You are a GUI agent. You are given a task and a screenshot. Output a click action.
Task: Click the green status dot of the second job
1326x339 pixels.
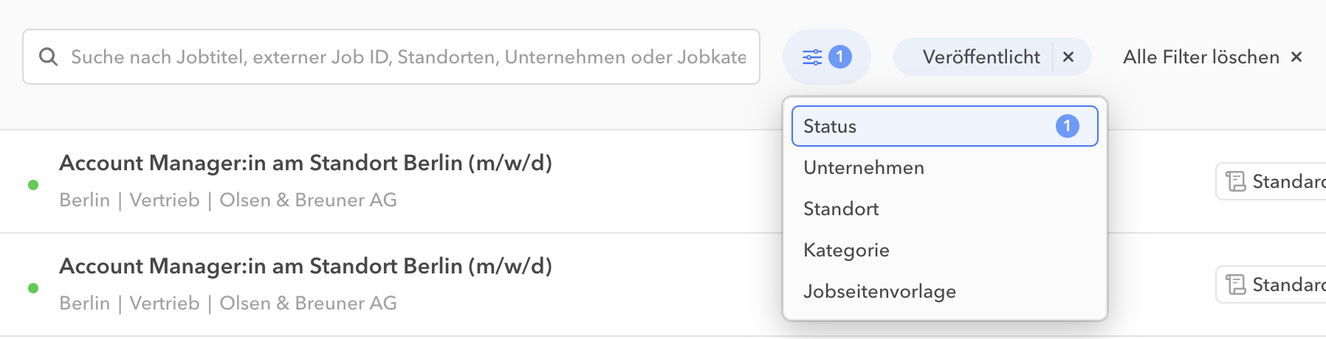pyautogui.click(x=33, y=288)
